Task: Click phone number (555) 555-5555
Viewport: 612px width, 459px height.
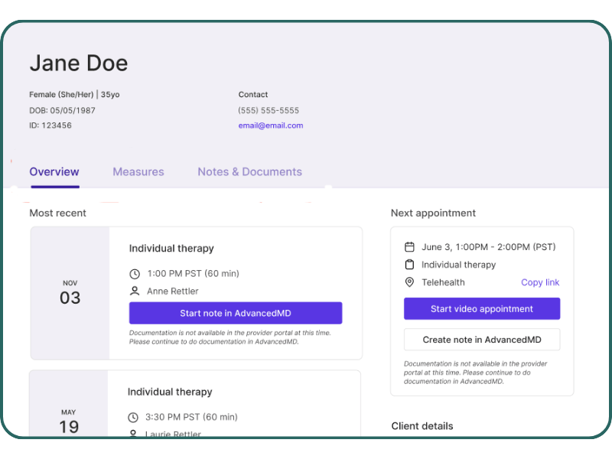Action: point(269,110)
